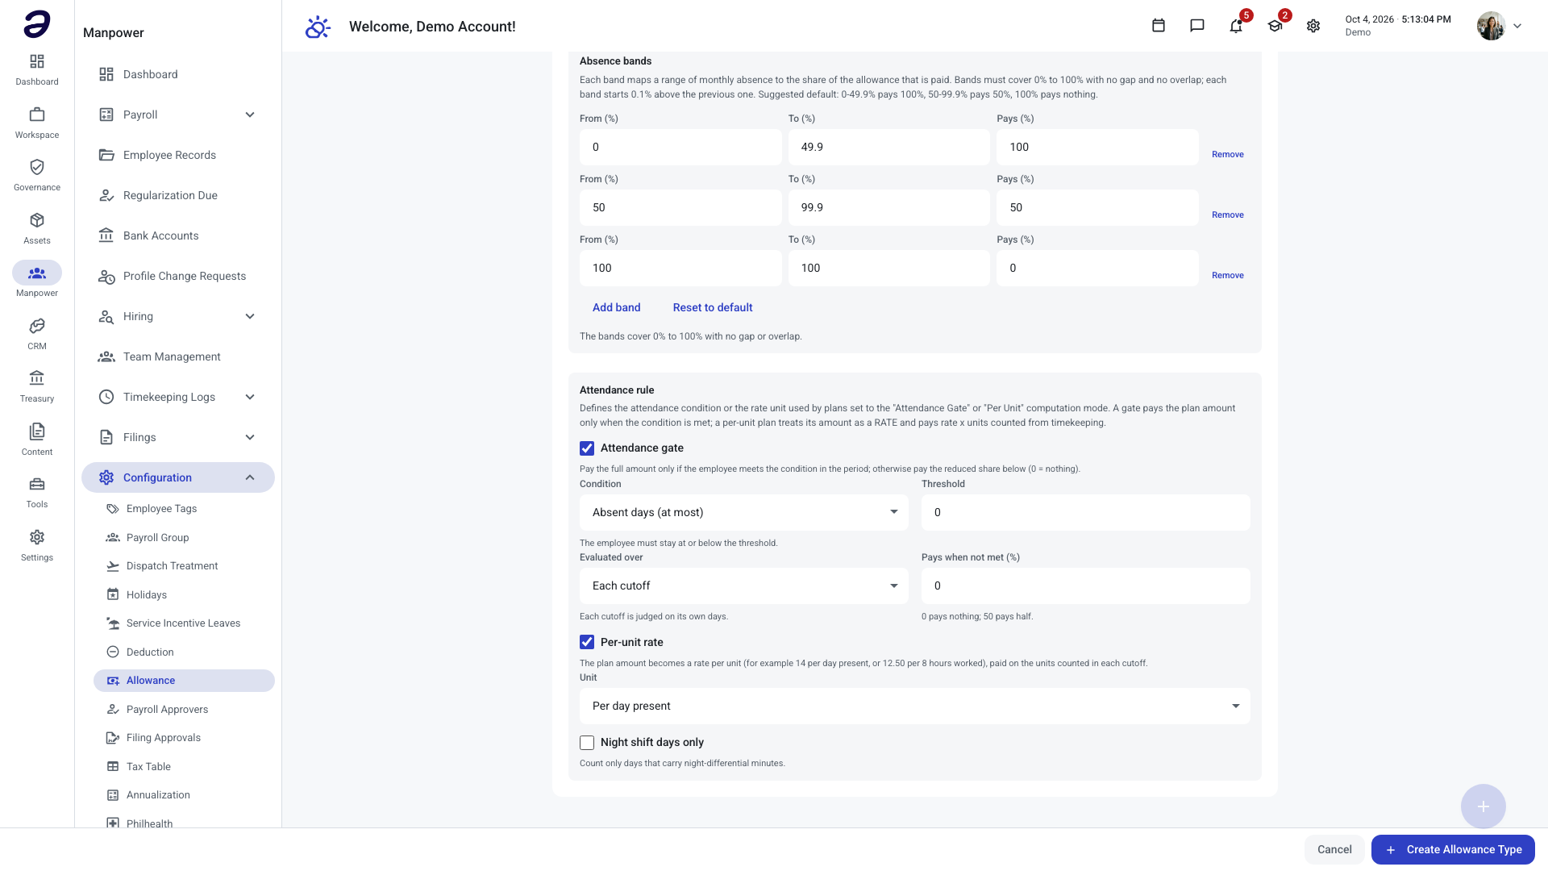Open Tools module in left rail
1548x871 pixels.
37,492
